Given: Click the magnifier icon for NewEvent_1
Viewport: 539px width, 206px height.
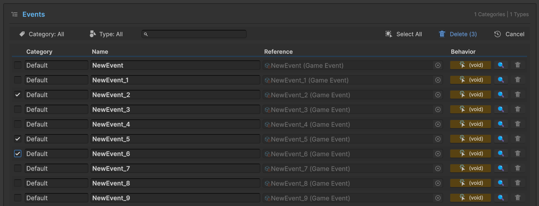Looking at the screenshot, I should point(501,80).
